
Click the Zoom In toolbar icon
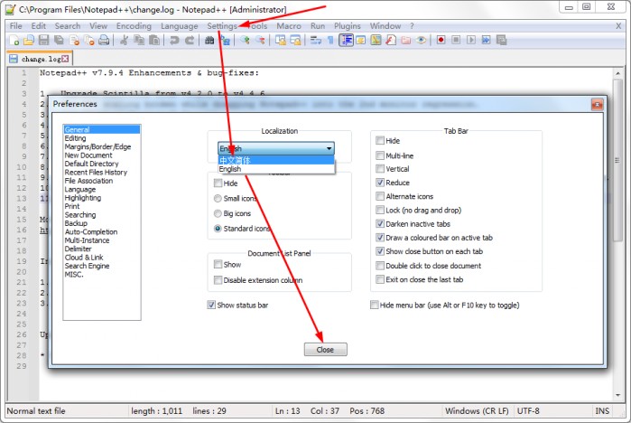click(x=245, y=41)
